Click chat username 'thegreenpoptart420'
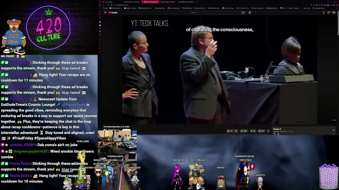The width and height of the screenshot is (339, 190). click(30, 151)
